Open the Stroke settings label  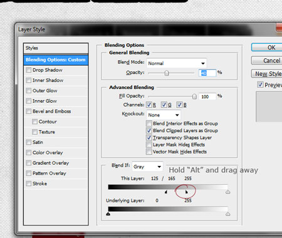pyautogui.click(x=39, y=184)
